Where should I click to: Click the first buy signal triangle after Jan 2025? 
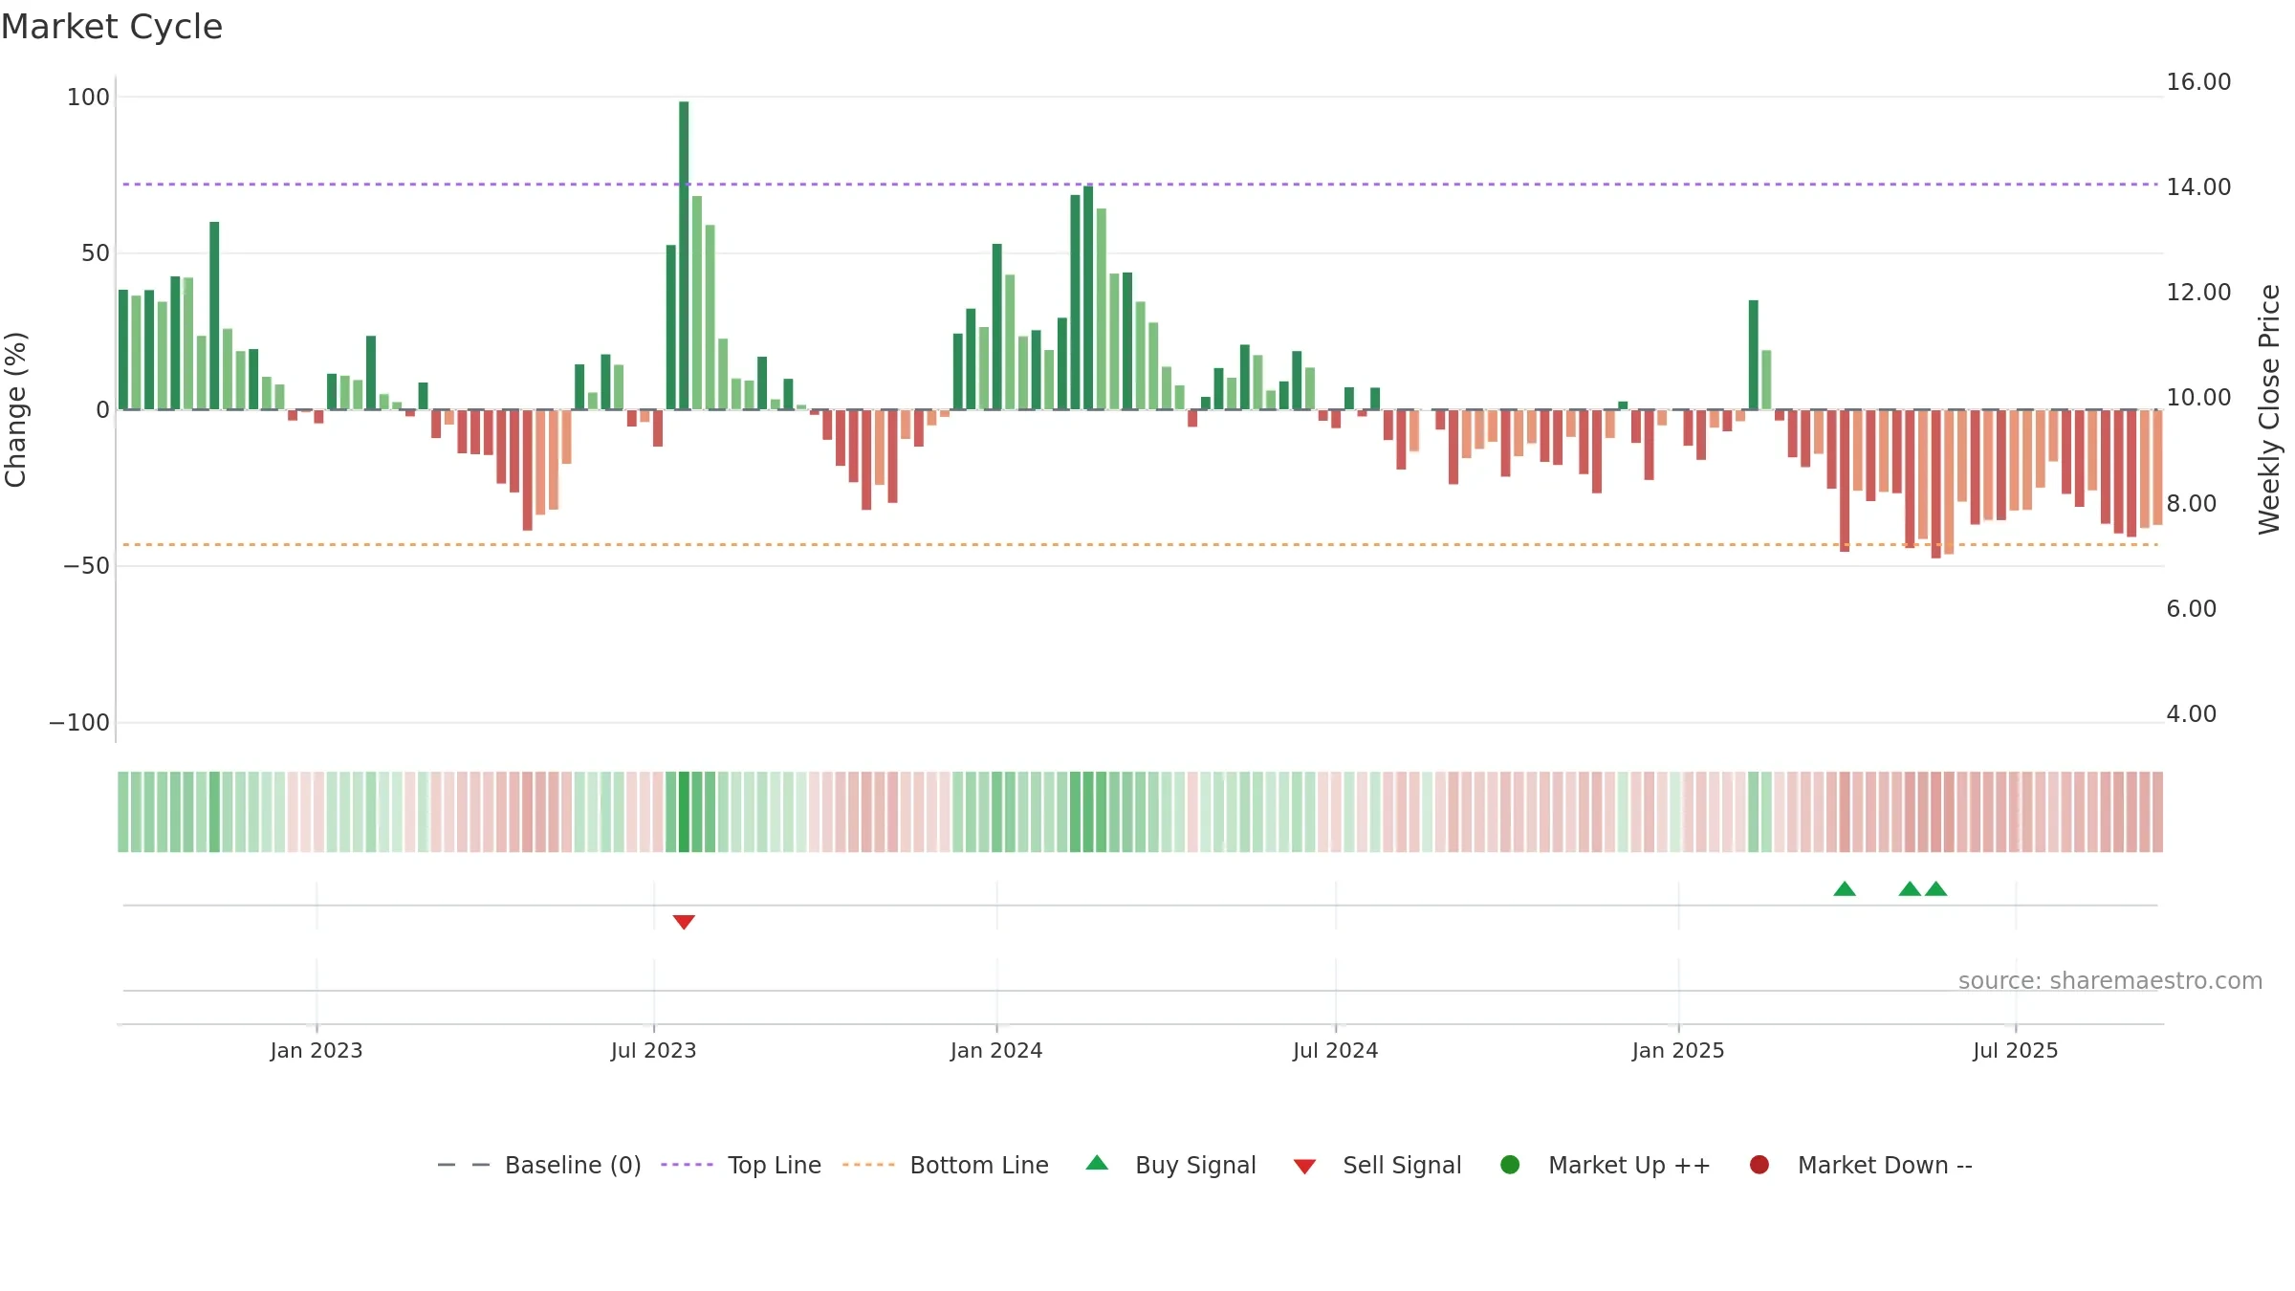pos(1845,889)
